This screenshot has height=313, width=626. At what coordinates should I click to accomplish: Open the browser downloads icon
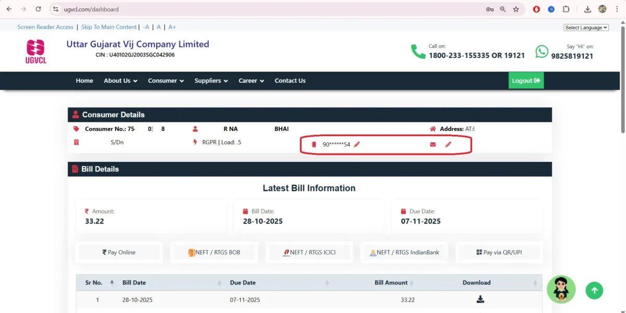587,9
